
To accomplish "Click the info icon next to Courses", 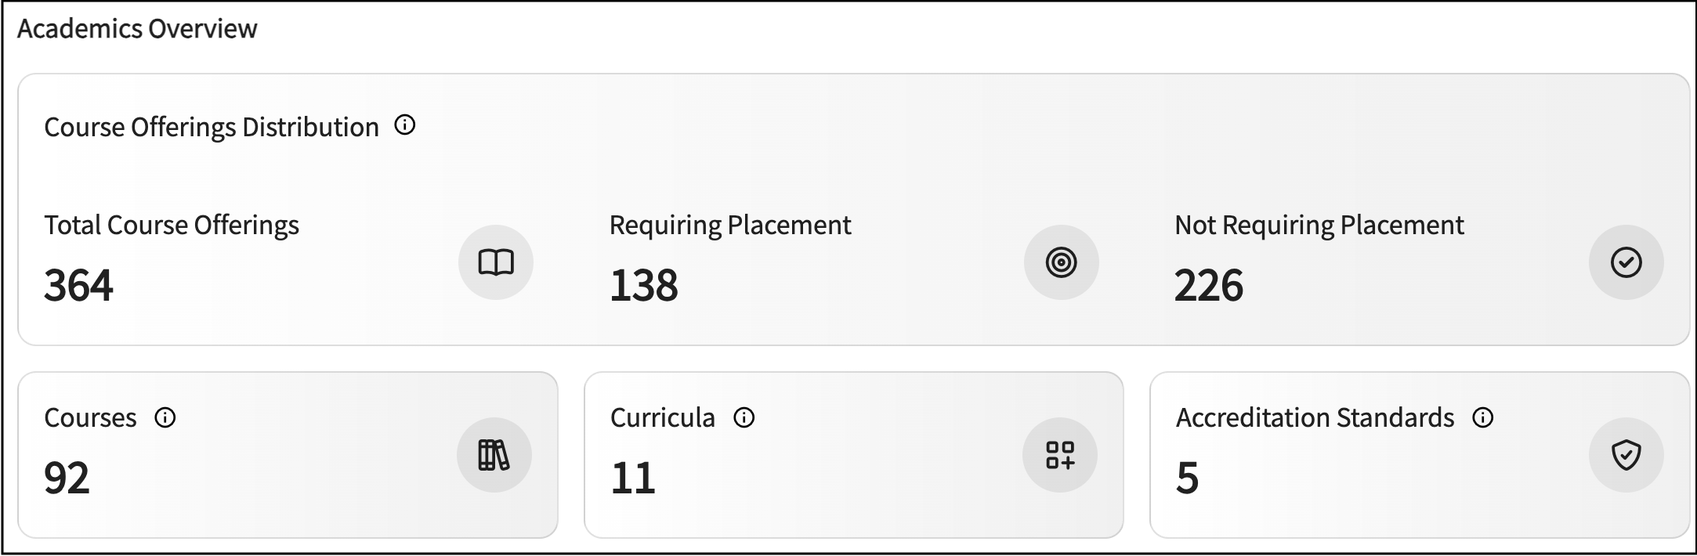I will [x=165, y=417].
